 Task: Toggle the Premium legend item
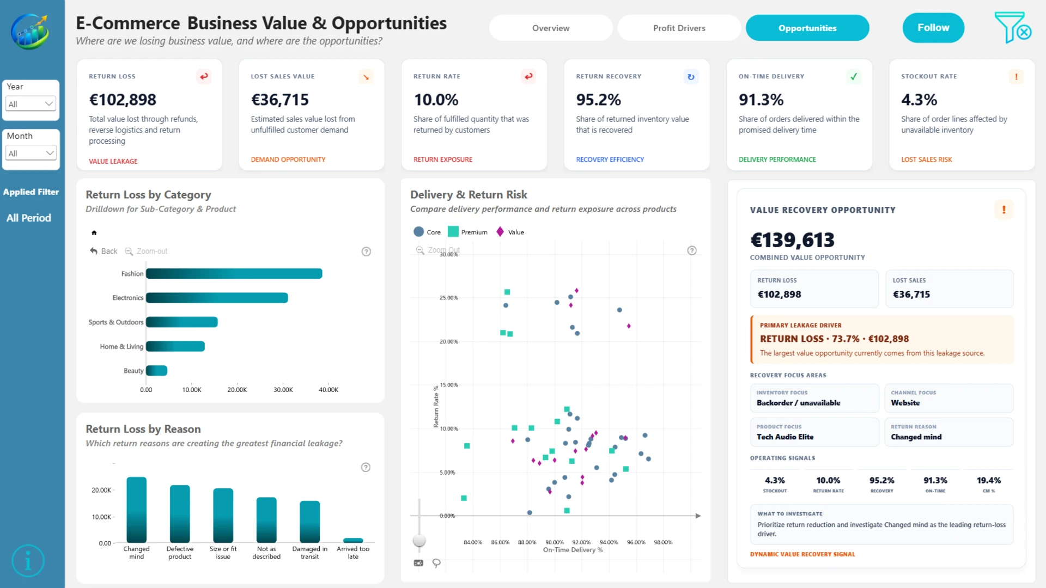tap(467, 232)
